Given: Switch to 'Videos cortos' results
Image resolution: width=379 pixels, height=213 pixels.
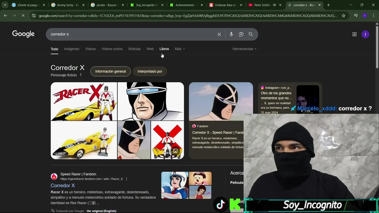Looking at the screenshot, I should pos(112,49).
